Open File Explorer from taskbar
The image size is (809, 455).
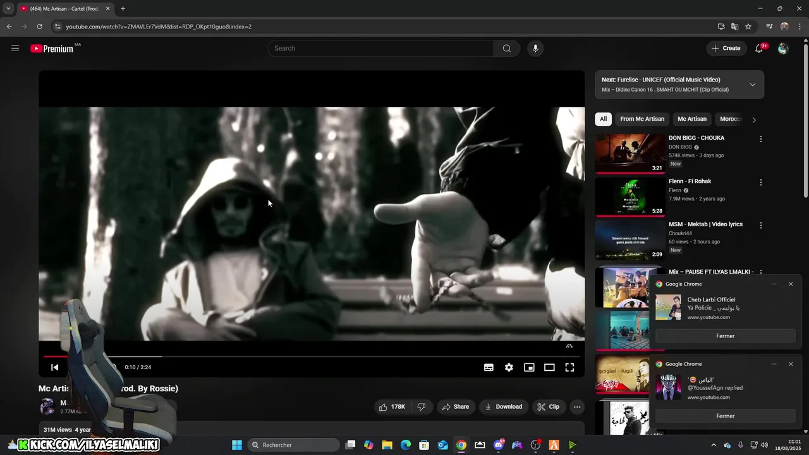387,445
